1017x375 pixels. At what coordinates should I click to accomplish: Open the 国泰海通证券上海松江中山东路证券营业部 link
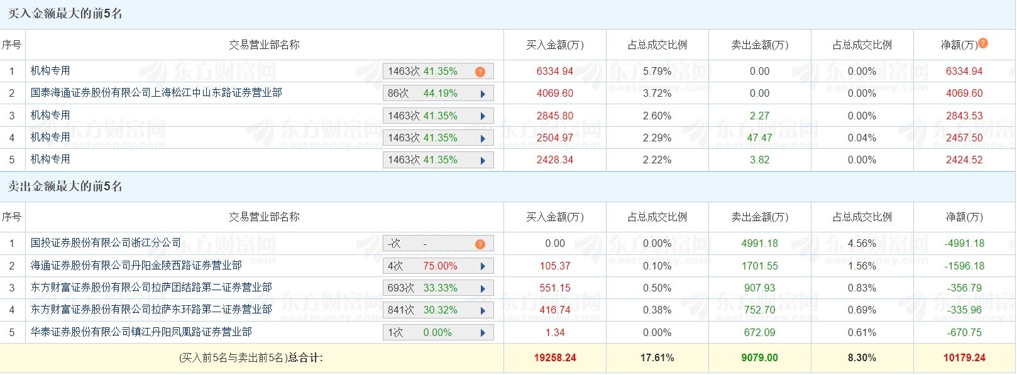coord(156,93)
